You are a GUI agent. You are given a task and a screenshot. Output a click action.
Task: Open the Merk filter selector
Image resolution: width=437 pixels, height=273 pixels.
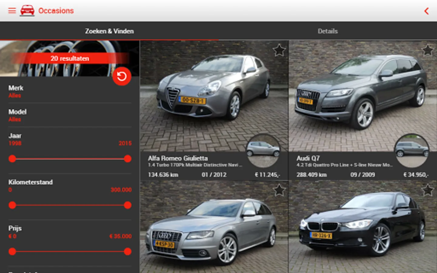(70, 91)
